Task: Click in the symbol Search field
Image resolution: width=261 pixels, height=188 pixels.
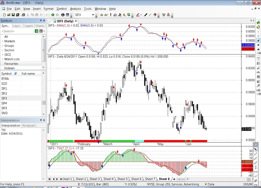Action: [18, 31]
